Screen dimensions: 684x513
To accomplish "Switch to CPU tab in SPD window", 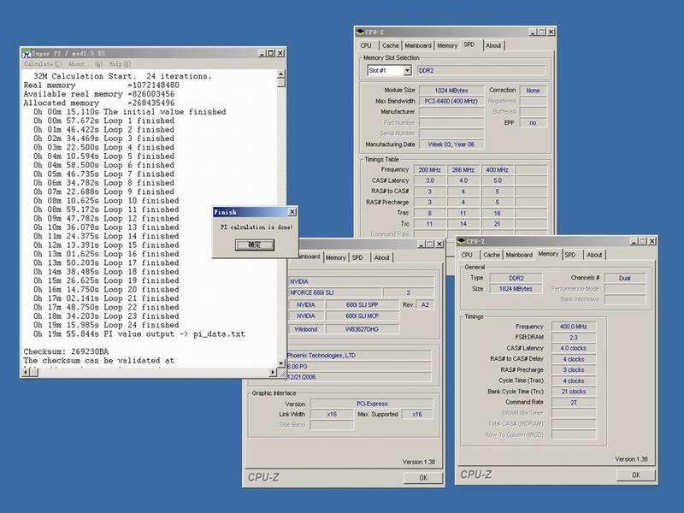I will tap(366, 45).
